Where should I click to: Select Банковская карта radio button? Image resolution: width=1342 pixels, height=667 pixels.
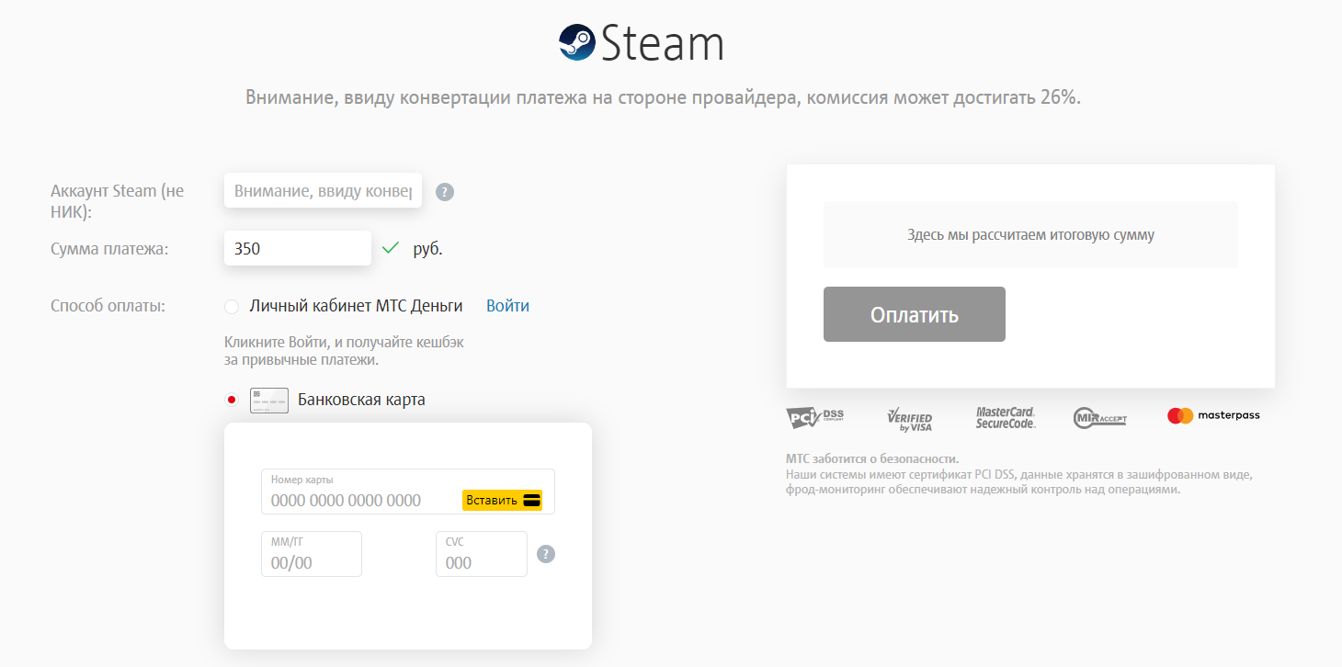click(232, 400)
